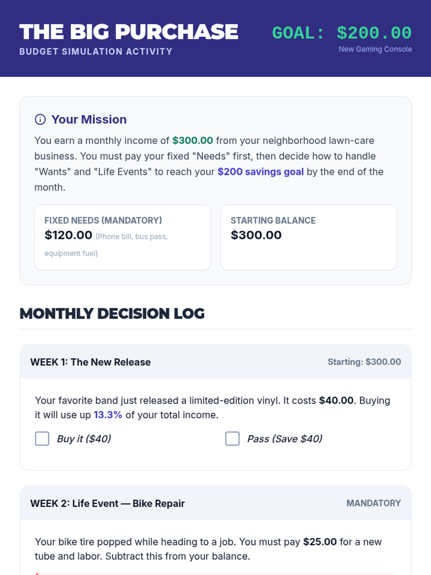431x575 pixels.
Task: Select the Fixed Needs (Mandatory) card
Action: tap(122, 237)
